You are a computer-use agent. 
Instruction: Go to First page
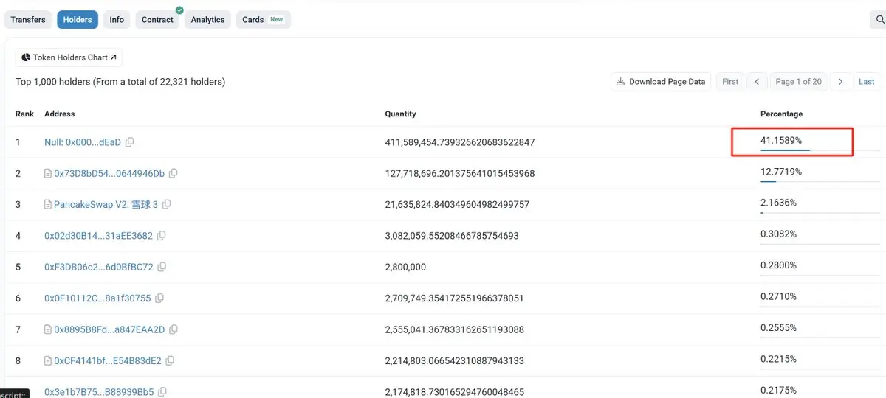pos(730,82)
